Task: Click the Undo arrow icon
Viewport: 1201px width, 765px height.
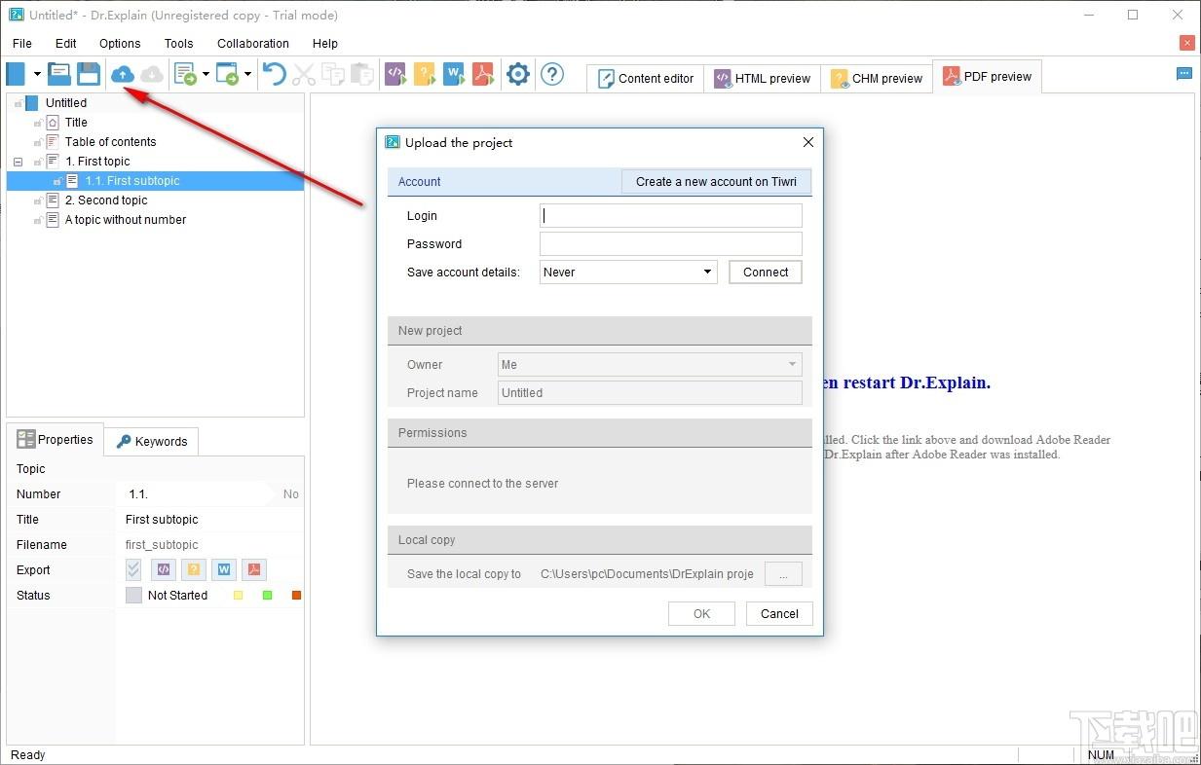Action: [x=275, y=74]
